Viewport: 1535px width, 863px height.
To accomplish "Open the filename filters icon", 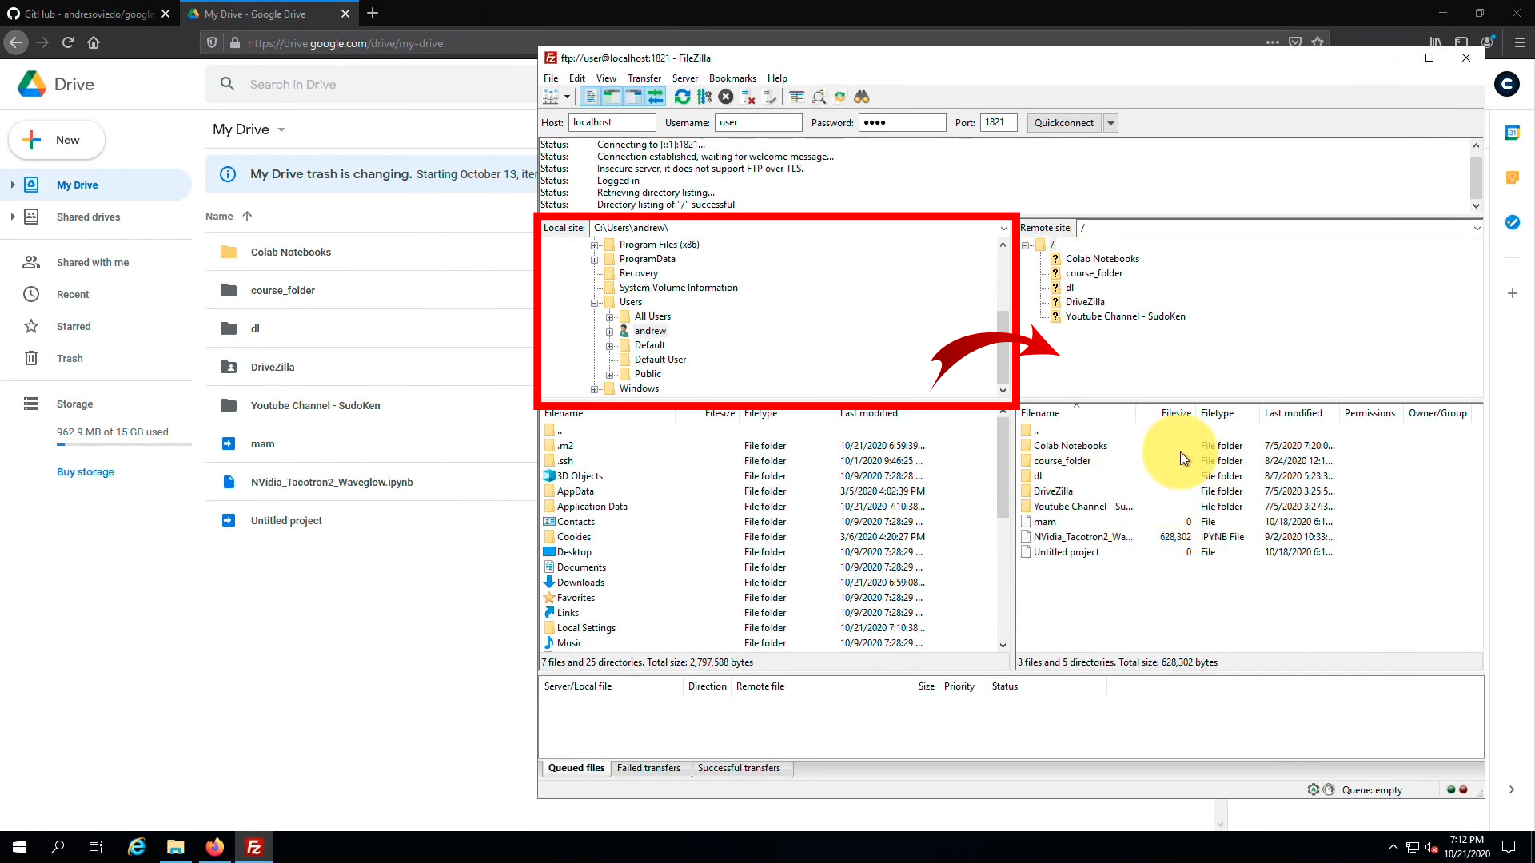I will [797, 97].
